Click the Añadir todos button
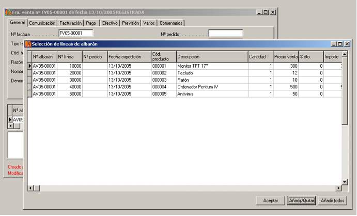Screen dimensions: 357x216 coord(333,200)
